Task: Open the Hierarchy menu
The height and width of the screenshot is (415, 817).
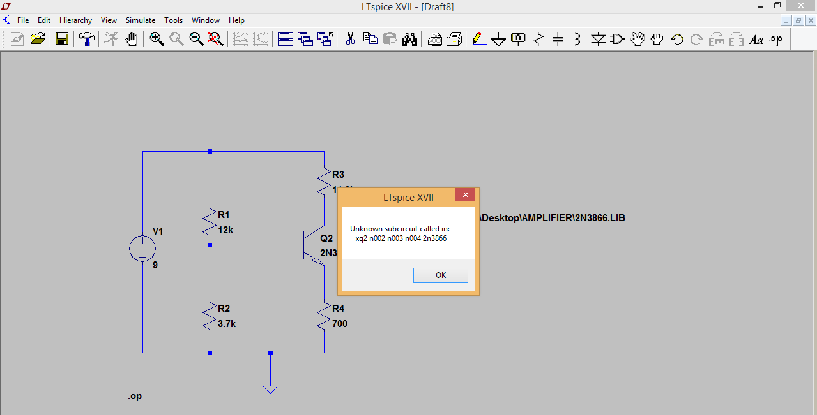Action: [x=76, y=20]
